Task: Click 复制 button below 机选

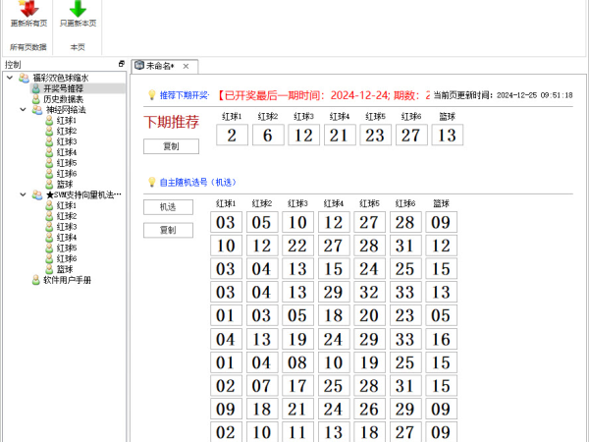Action: coord(168,230)
